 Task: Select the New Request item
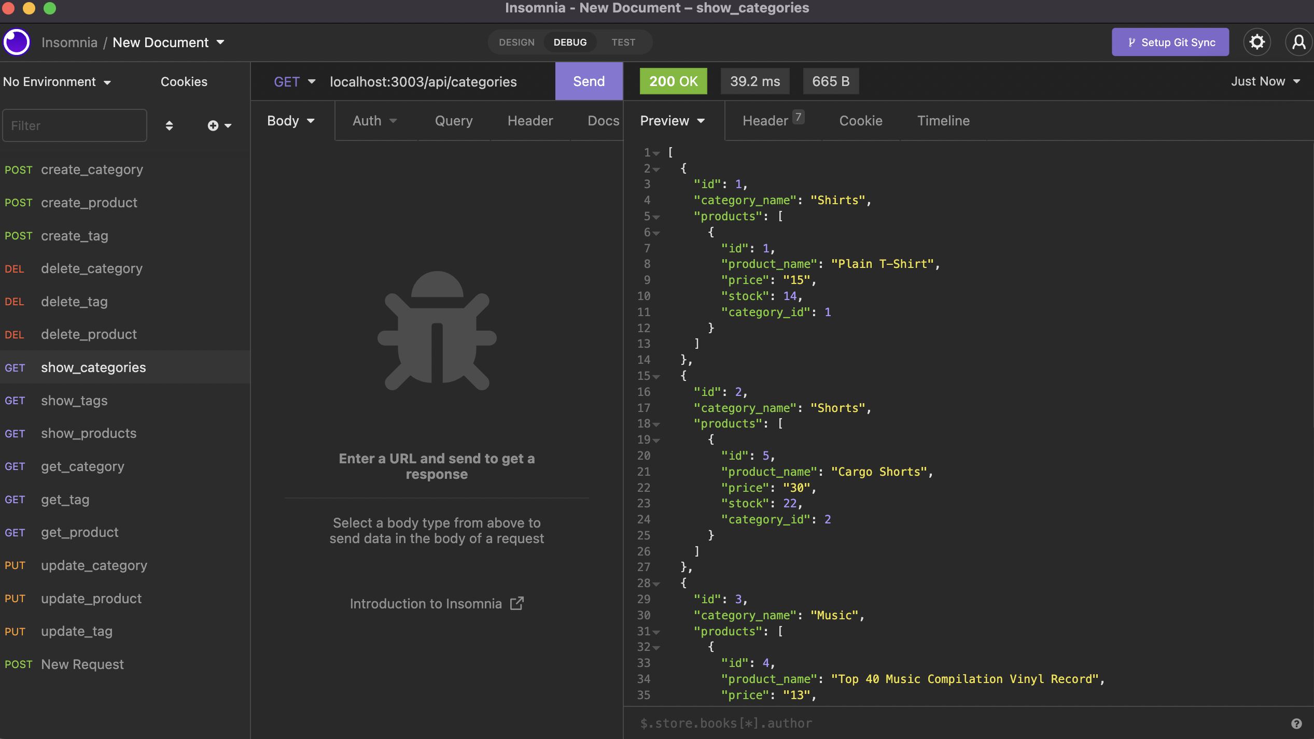coord(125,664)
